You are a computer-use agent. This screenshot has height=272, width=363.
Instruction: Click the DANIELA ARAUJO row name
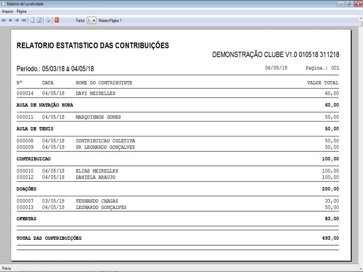coord(95,177)
